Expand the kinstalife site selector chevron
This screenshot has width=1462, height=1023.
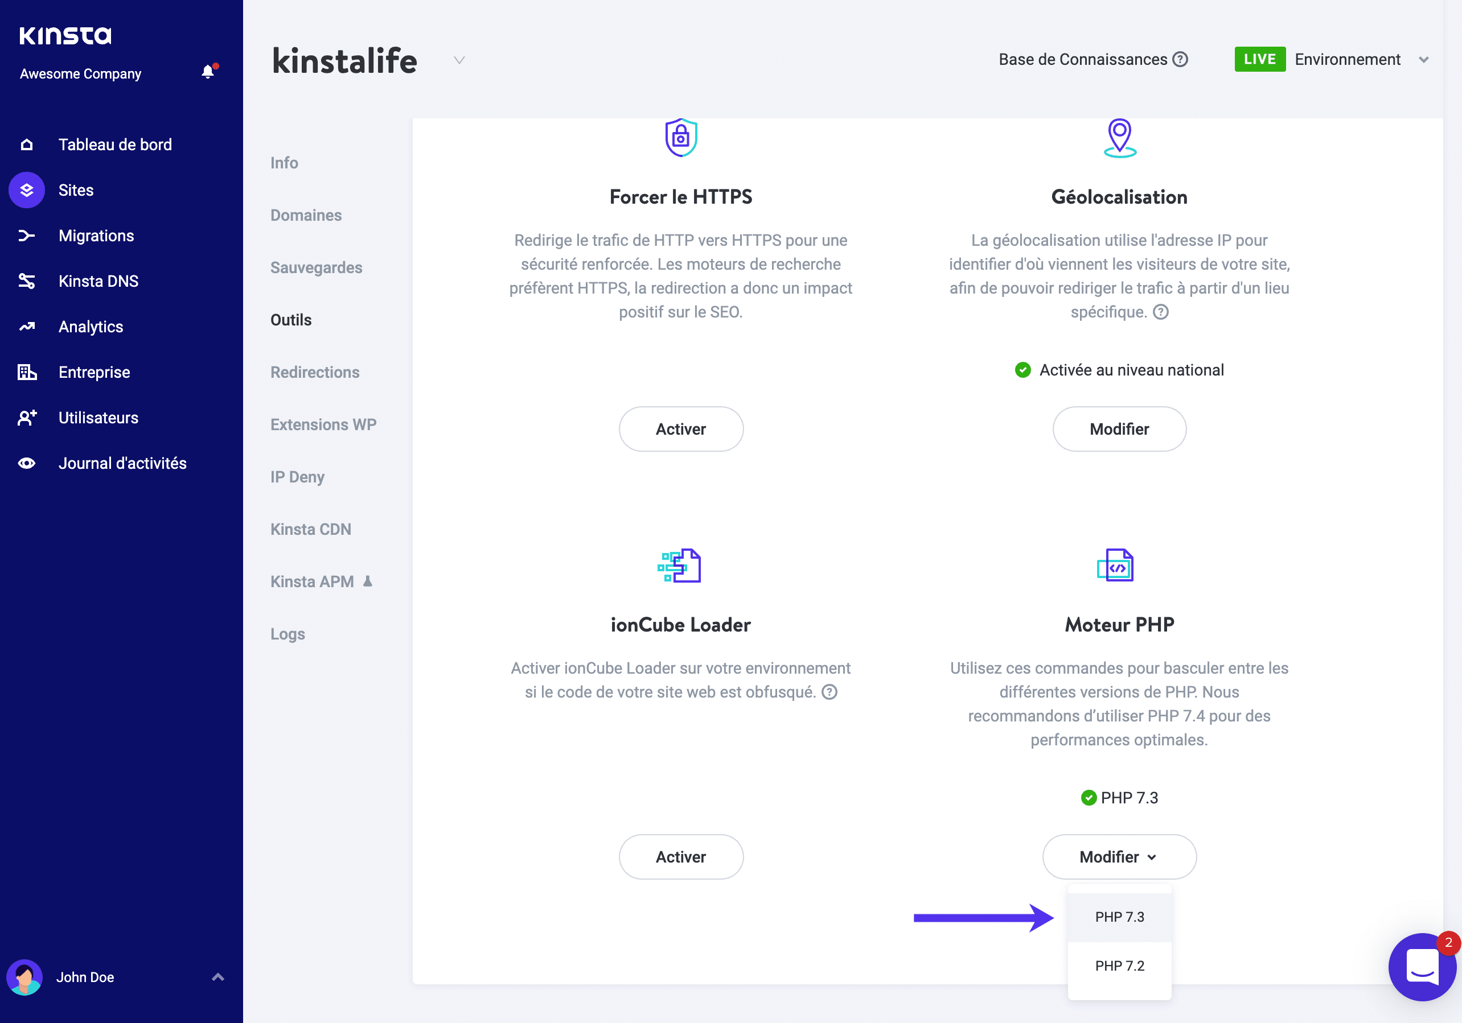tap(459, 60)
